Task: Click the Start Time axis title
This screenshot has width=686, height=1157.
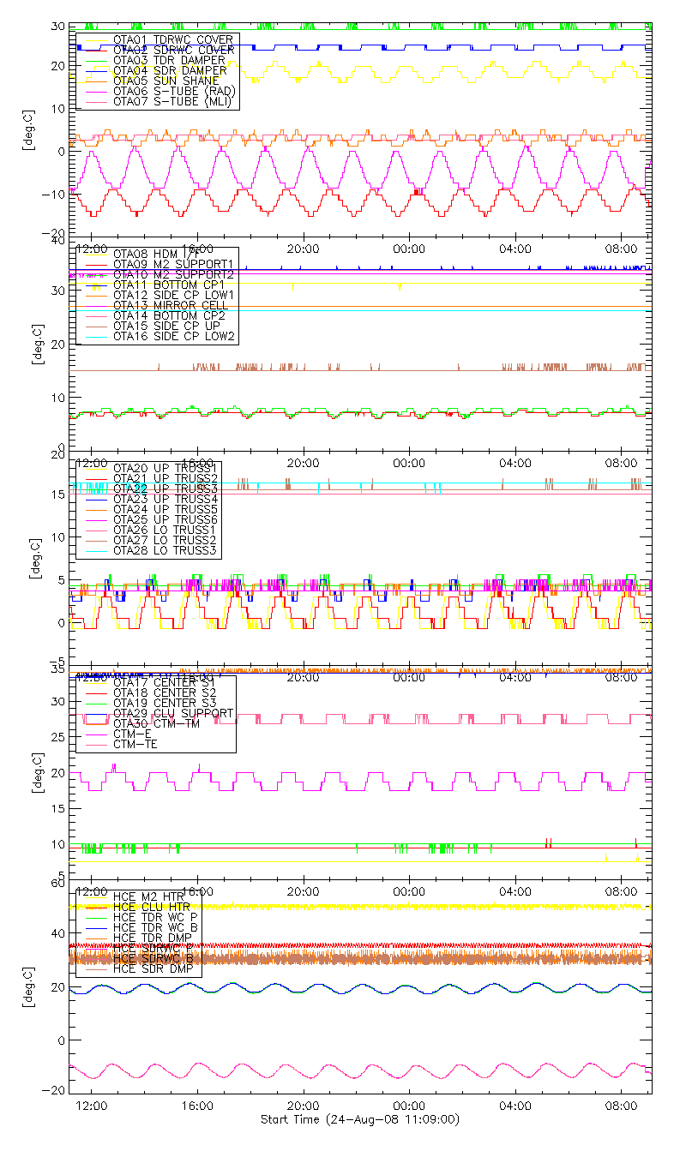Action: [x=359, y=1120]
